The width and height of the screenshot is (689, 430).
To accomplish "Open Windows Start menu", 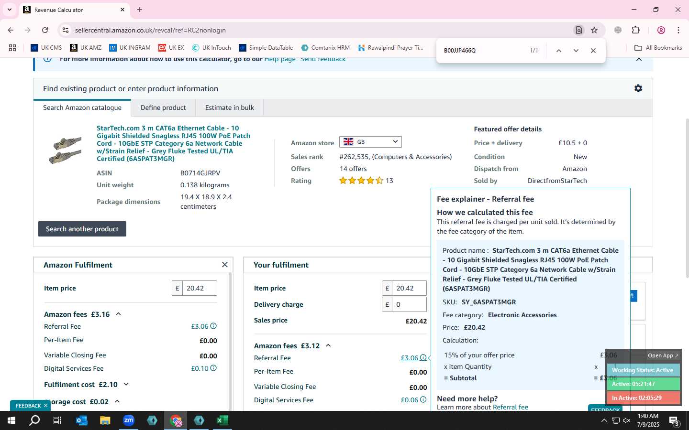I will tap(11, 420).
